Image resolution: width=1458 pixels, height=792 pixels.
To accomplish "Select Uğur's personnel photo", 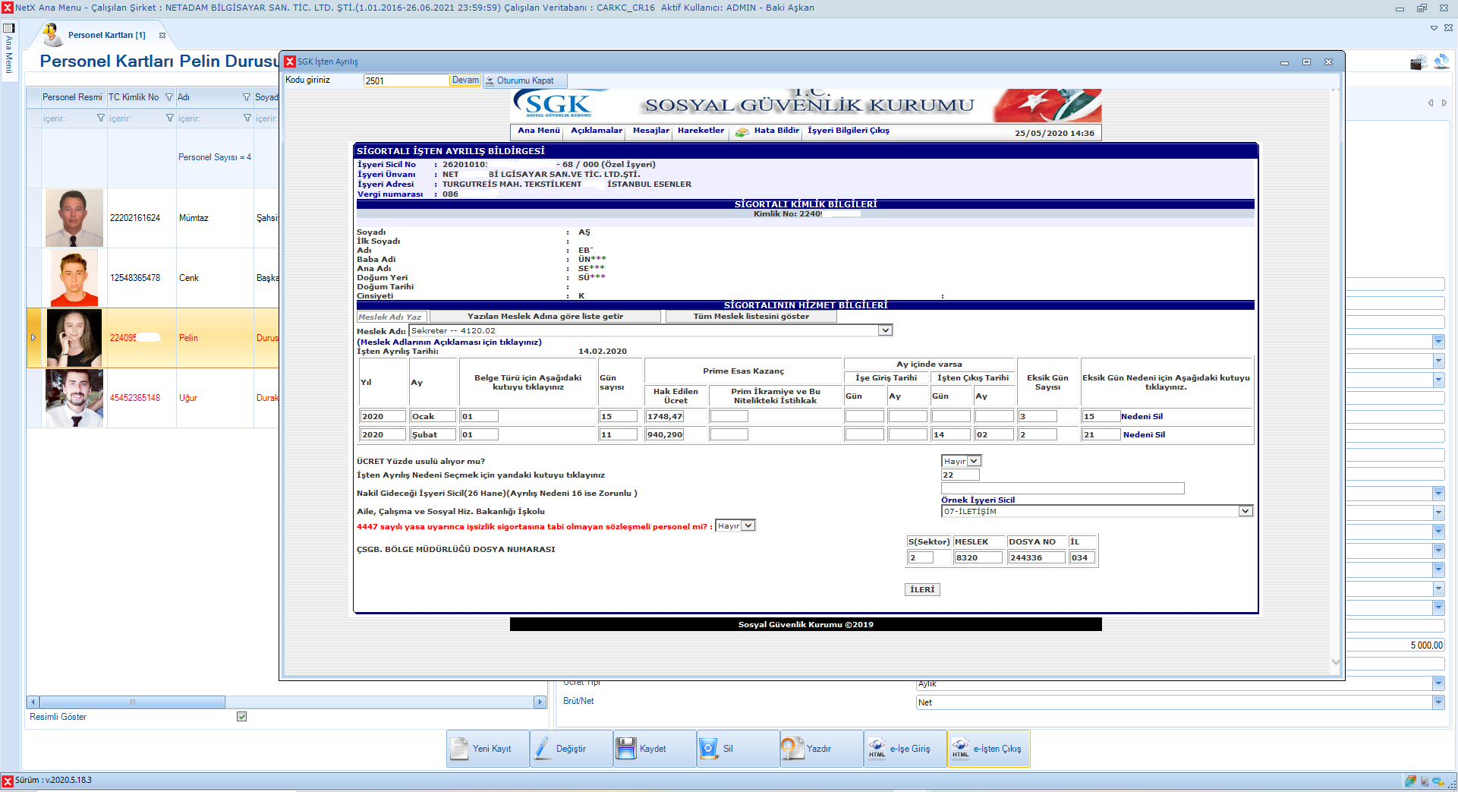I will click(x=74, y=398).
